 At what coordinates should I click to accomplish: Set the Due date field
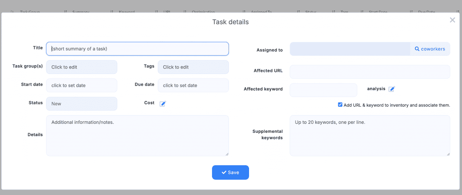pos(193,85)
